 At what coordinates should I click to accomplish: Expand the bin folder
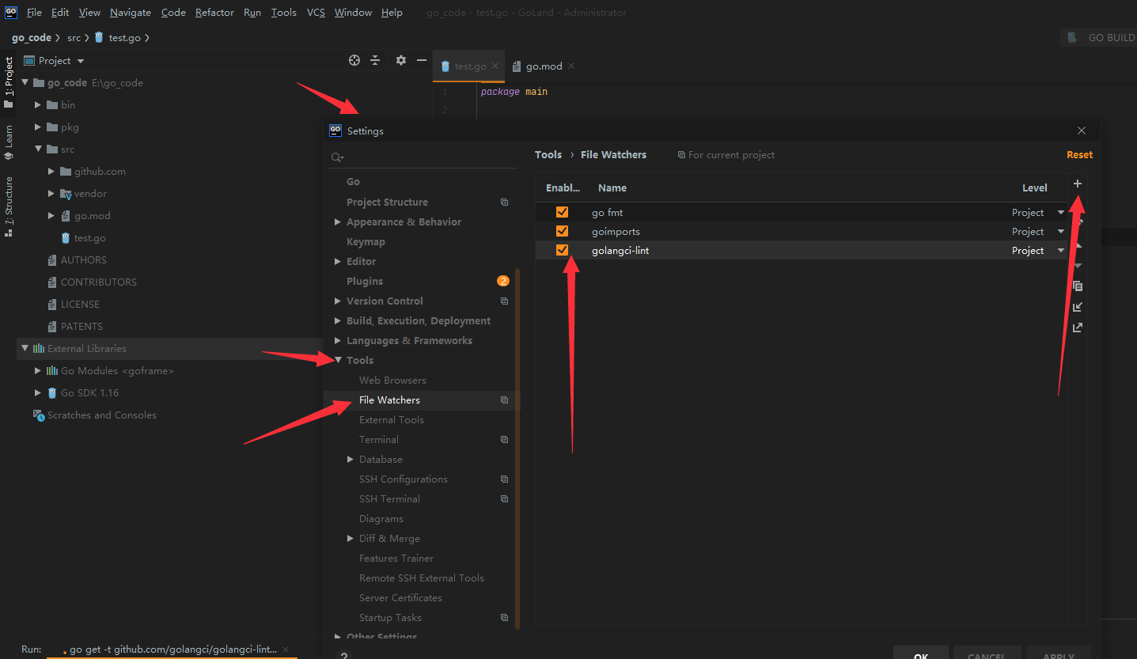[38, 104]
